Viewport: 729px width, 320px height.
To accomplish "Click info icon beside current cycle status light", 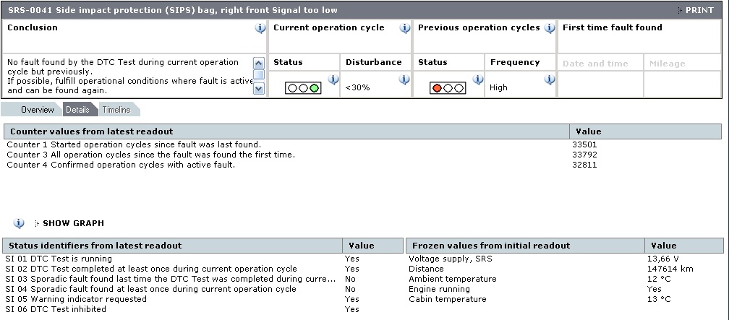I will [333, 79].
